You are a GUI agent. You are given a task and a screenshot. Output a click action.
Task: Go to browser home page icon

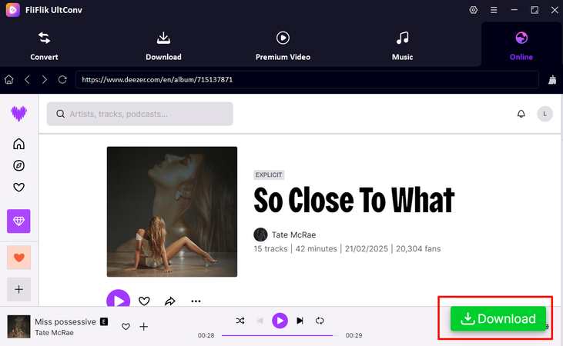click(x=9, y=79)
